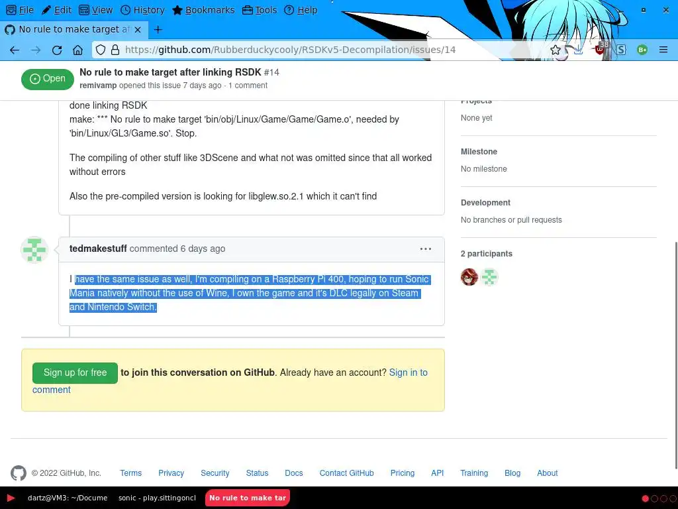Image resolution: width=678 pixels, height=509 pixels.
Task: Click the '6 days ago' comment timestamp
Action: (203, 249)
